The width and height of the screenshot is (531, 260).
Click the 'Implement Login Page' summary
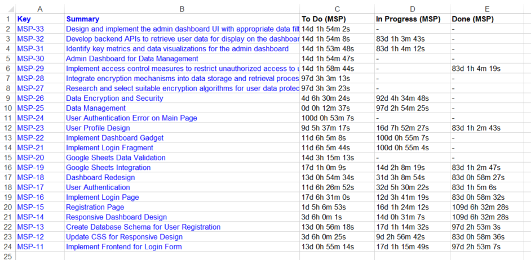102,197
